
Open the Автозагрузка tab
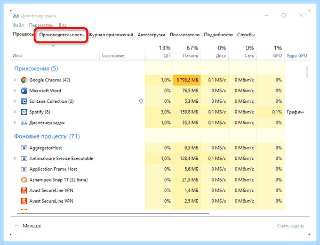click(151, 35)
